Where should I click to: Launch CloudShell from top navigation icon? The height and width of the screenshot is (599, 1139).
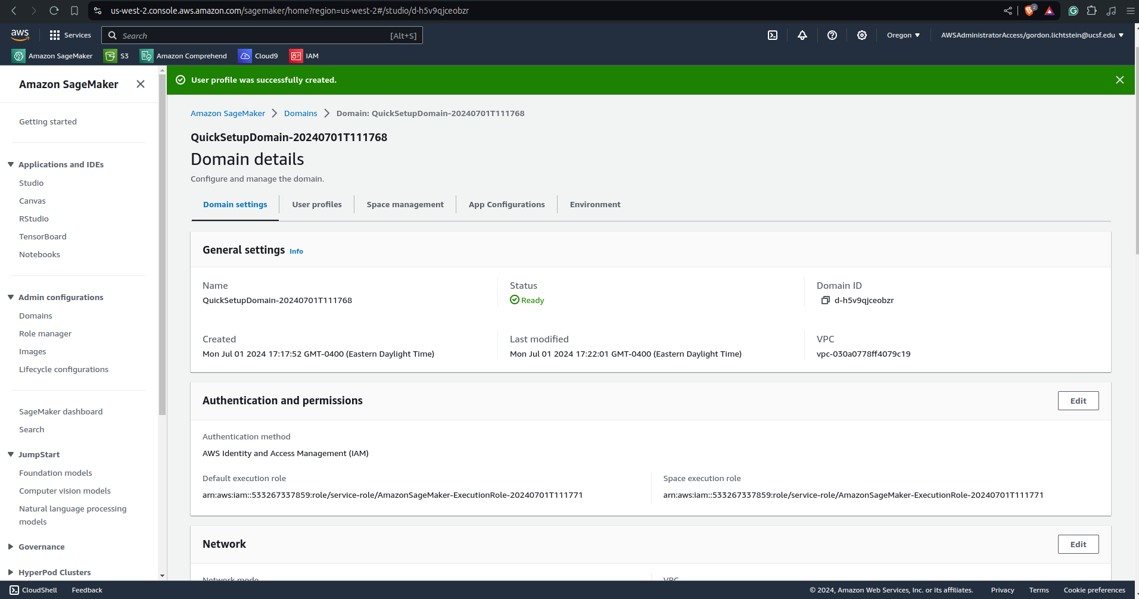click(x=773, y=35)
